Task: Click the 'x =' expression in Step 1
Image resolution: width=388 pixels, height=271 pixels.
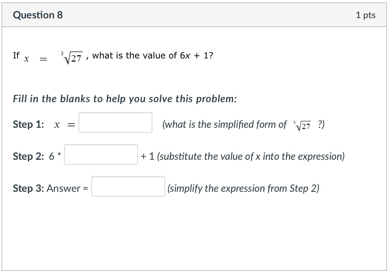Action: [x=64, y=125]
